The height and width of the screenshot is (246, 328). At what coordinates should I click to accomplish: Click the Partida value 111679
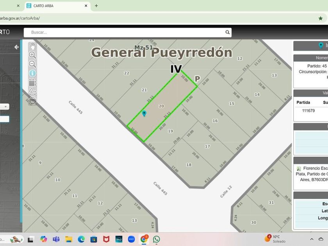(308, 111)
